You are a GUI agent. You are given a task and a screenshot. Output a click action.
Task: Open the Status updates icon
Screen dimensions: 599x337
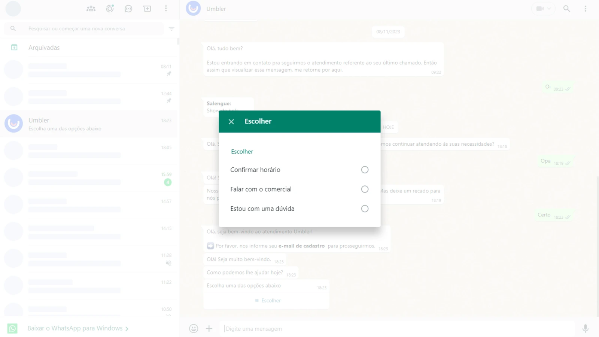110,9
